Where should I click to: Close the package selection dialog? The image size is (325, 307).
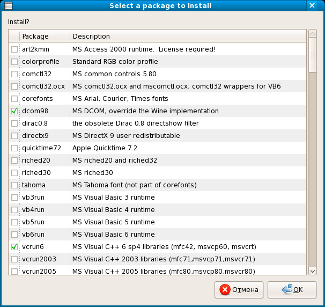[x=312, y=5]
